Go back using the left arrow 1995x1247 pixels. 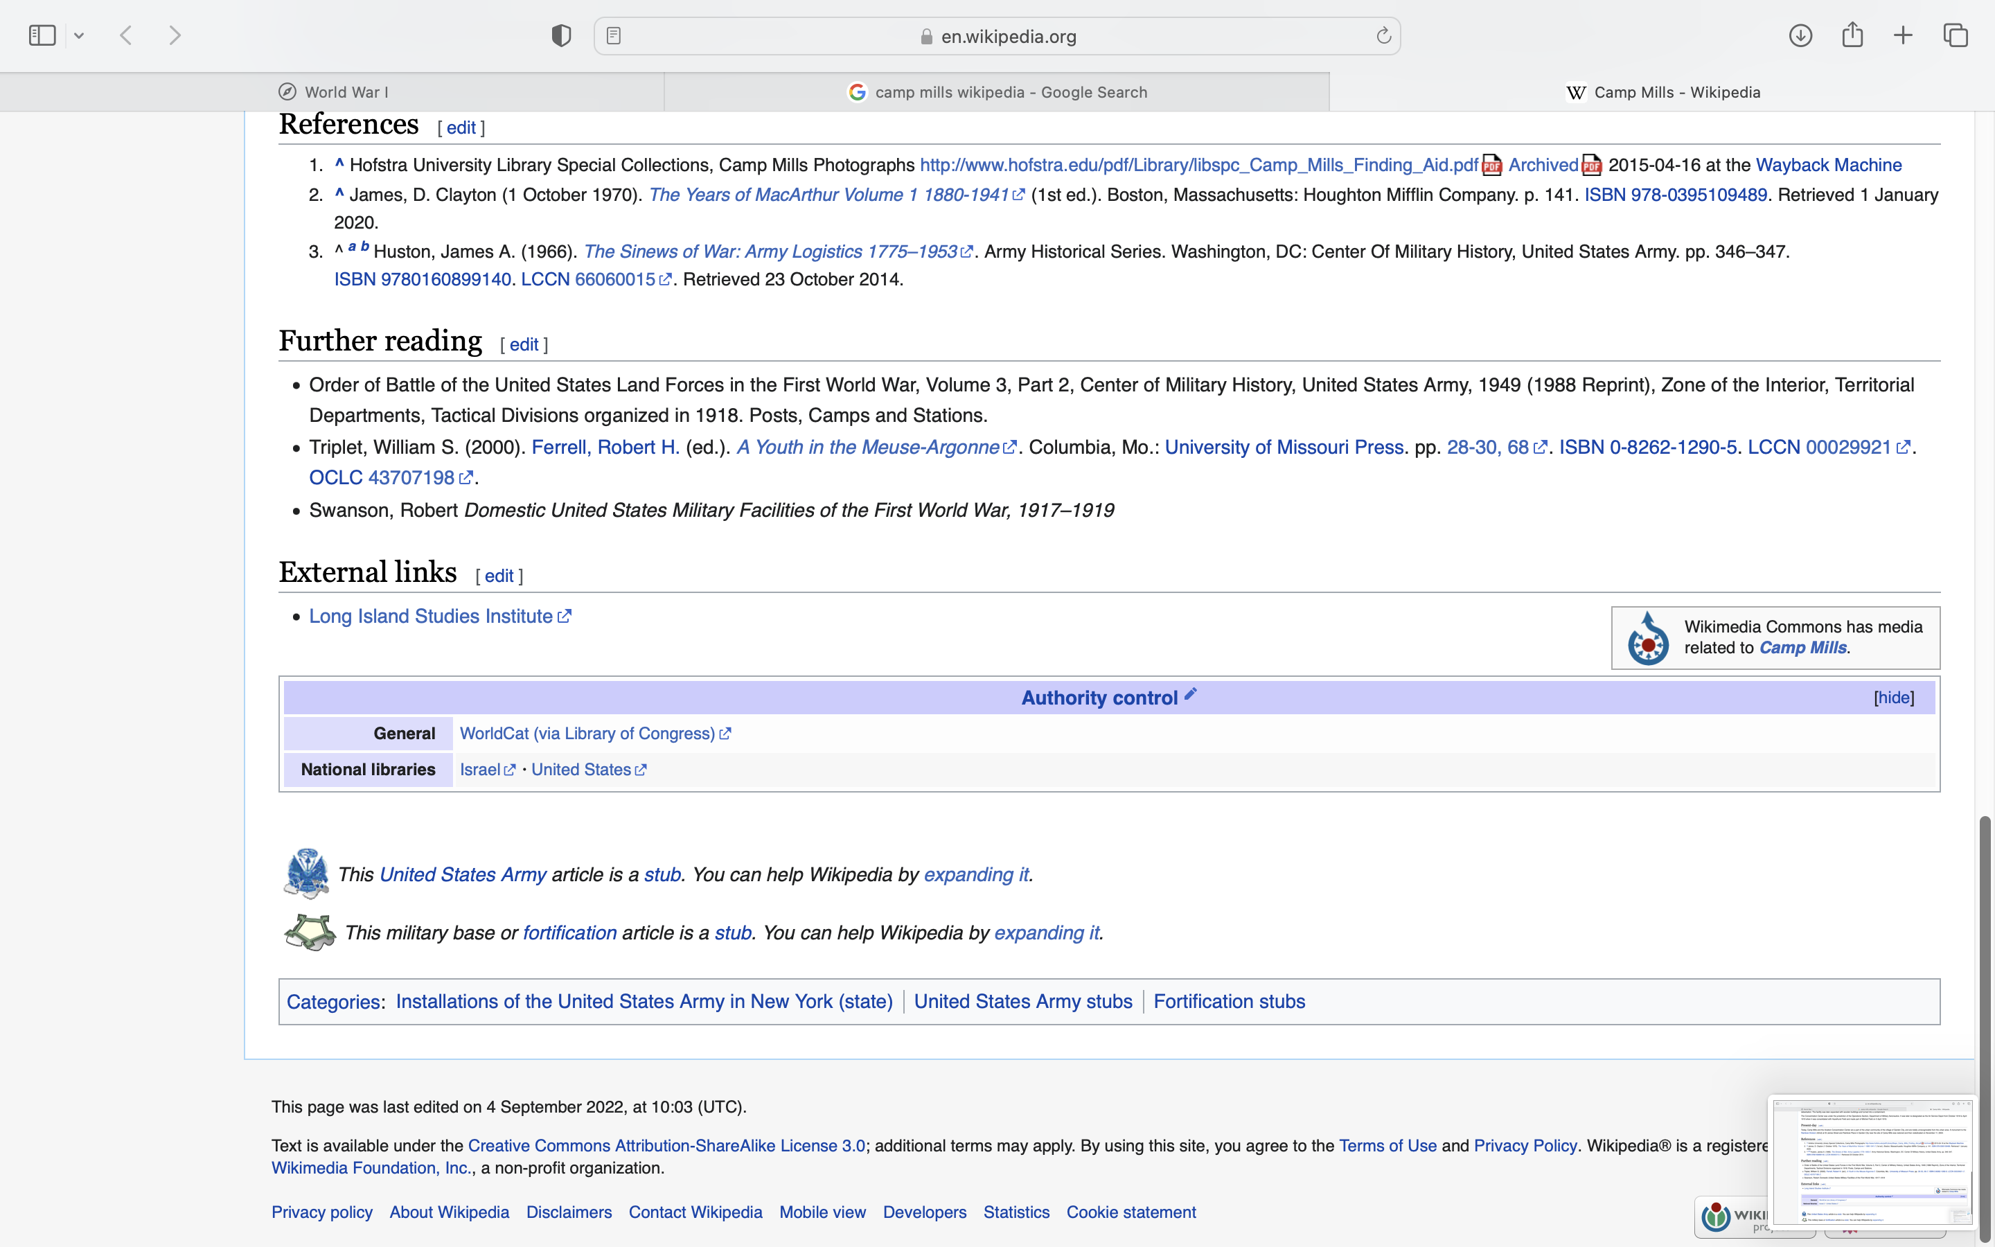(x=126, y=35)
